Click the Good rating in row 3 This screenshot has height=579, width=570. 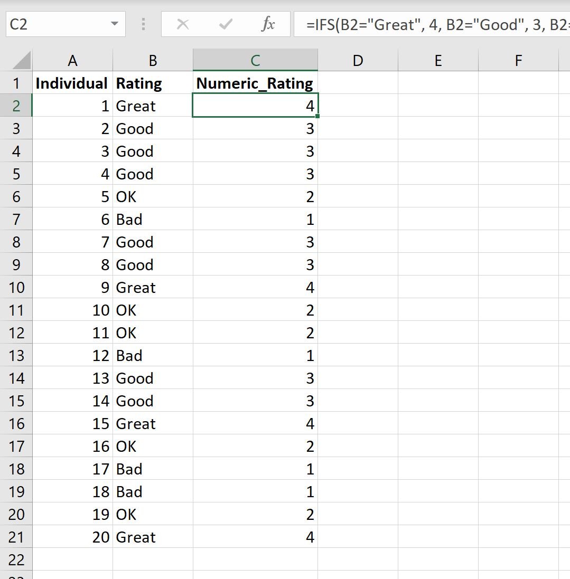[x=153, y=128]
